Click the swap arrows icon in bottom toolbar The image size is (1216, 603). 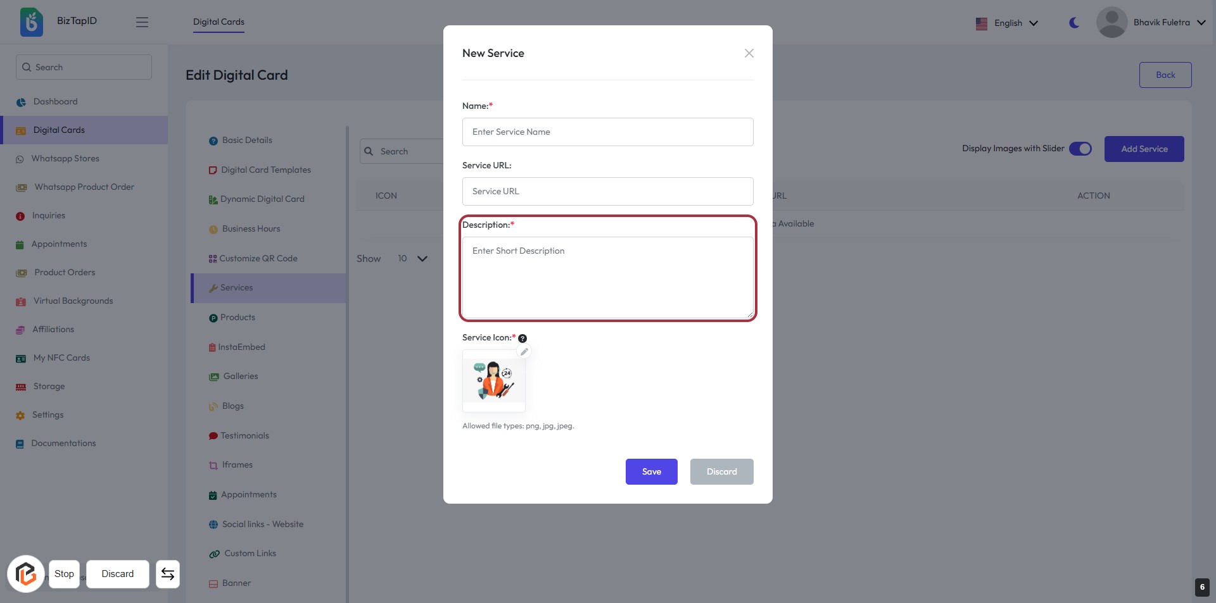point(168,574)
